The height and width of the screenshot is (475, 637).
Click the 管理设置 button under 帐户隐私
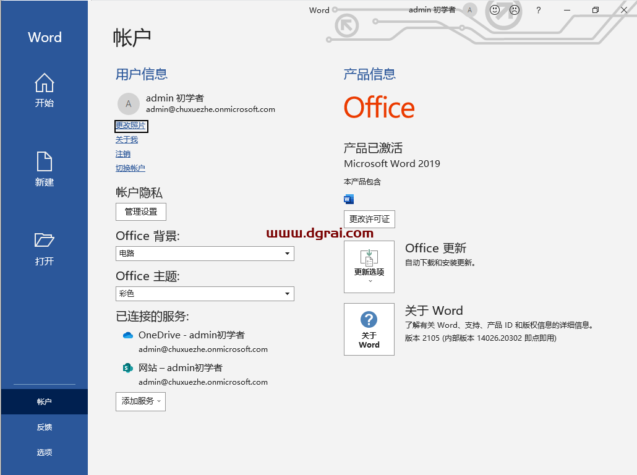140,212
